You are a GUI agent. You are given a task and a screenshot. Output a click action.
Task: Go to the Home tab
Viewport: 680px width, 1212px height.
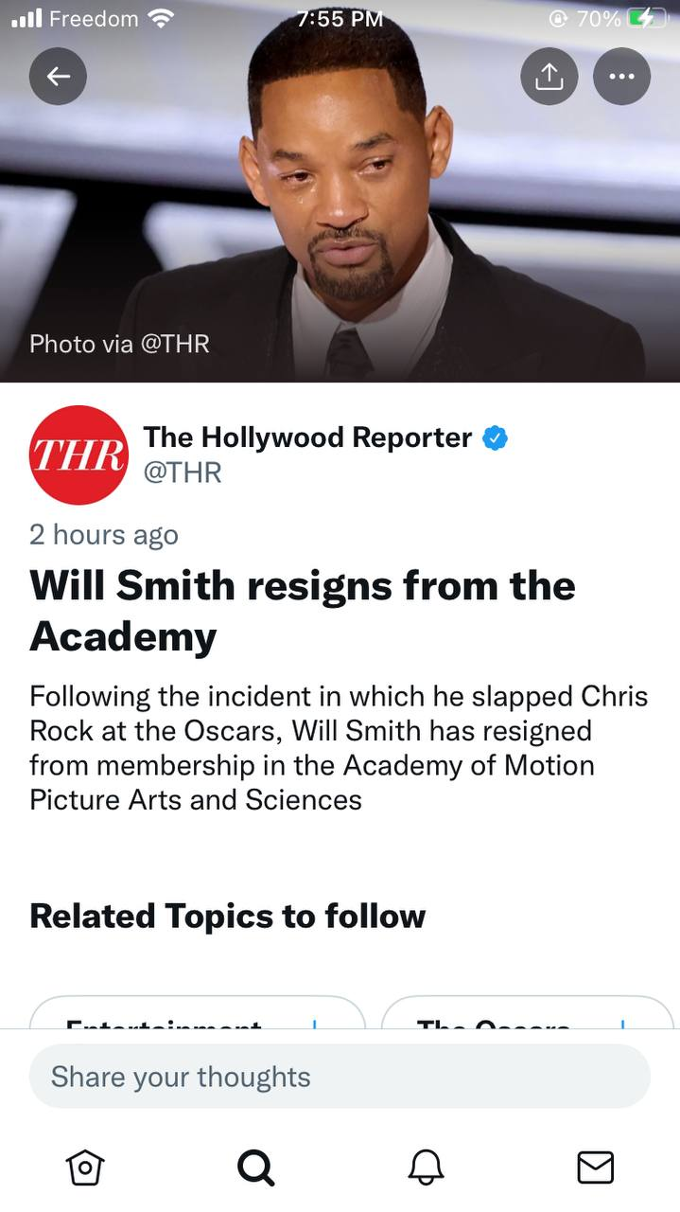point(84,1167)
